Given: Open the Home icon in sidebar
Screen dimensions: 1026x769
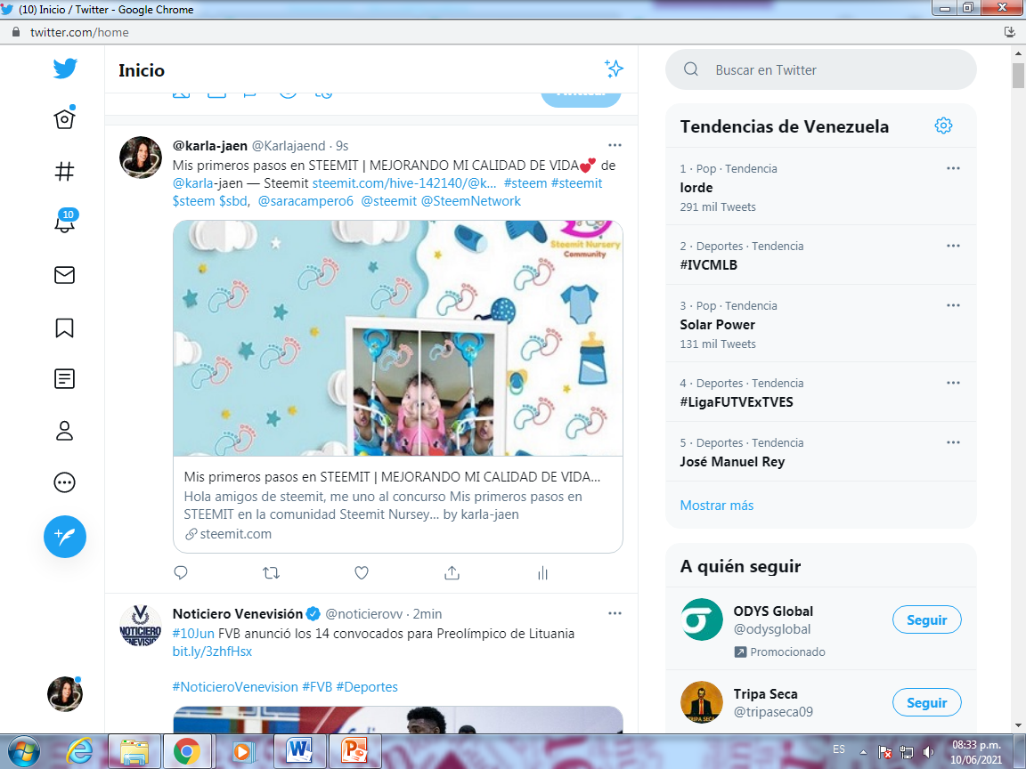Looking at the screenshot, I should tap(64, 118).
